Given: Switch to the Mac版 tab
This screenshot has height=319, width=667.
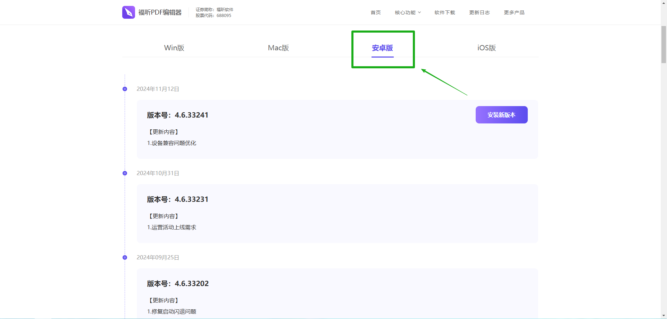Looking at the screenshot, I should tap(278, 48).
